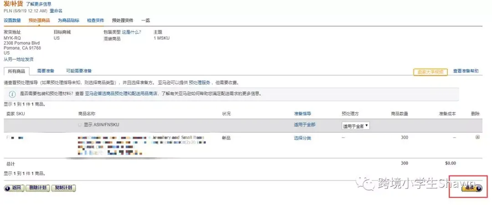Click the 复制计划 button
Screen dimensions: 492x205
point(63,188)
